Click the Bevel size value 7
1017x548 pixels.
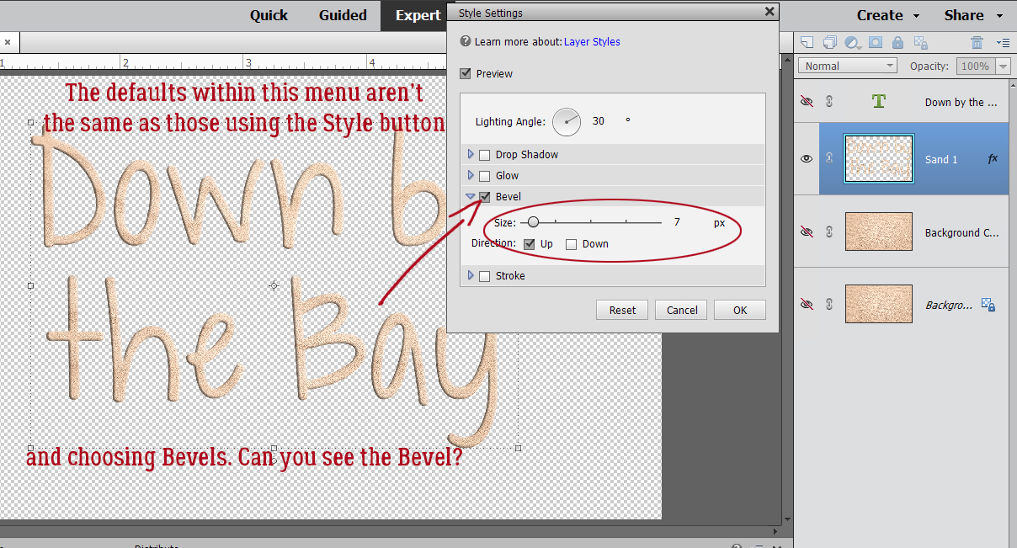click(677, 223)
